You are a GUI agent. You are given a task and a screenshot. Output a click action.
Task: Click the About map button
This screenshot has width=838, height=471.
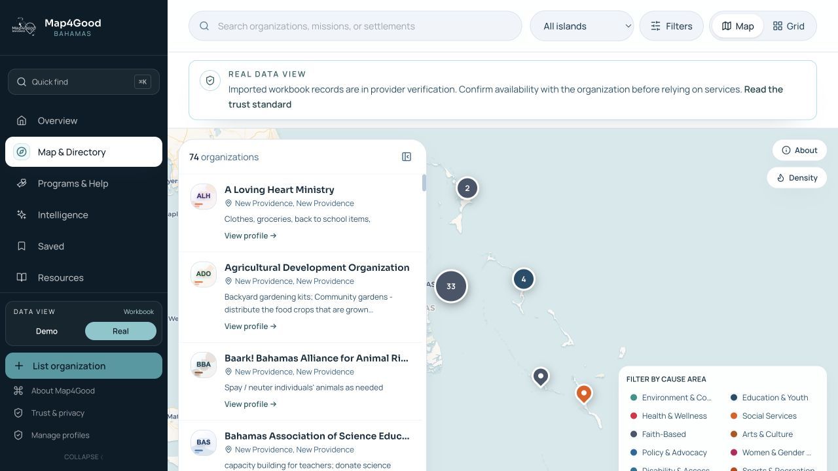coord(799,150)
